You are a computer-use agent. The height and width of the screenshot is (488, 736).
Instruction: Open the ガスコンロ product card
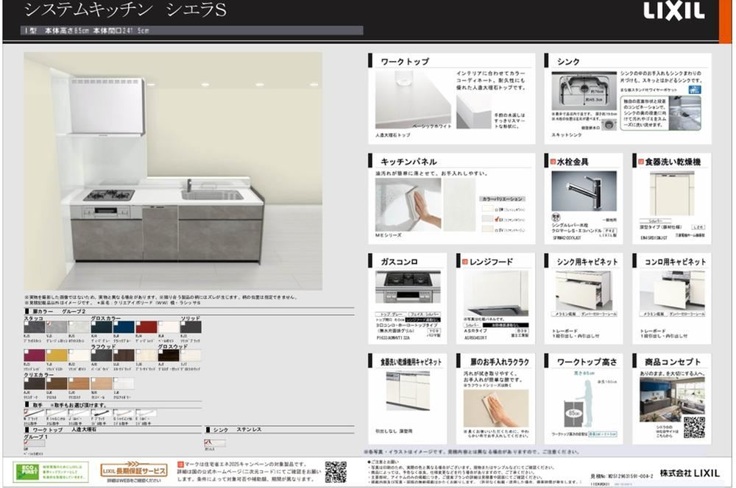[408, 298]
